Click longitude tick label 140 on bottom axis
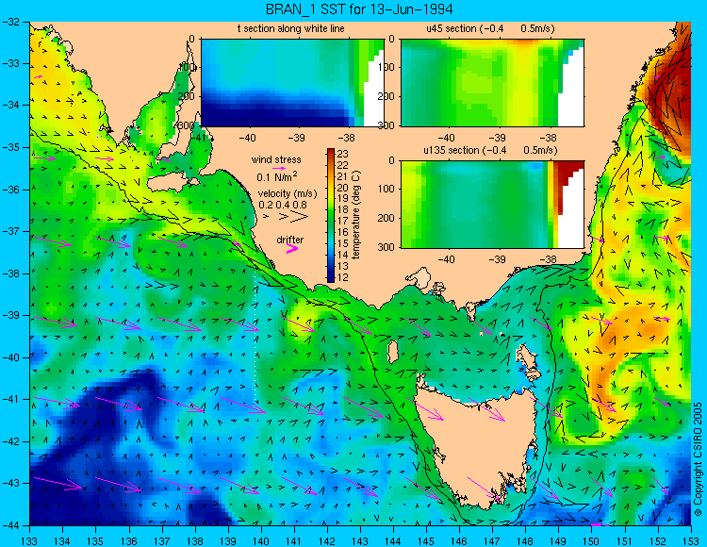 coord(260,540)
